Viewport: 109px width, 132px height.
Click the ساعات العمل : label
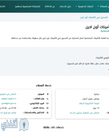click(x=38, y=108)
